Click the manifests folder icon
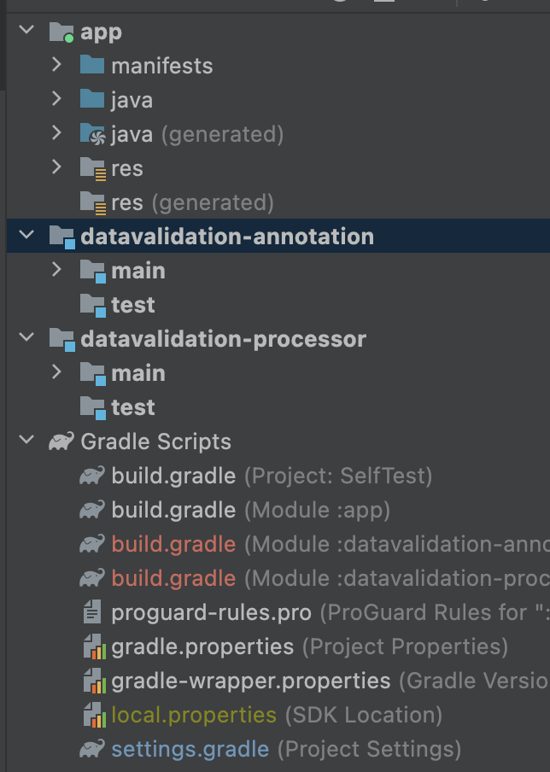550x772 pixels. 92,66
